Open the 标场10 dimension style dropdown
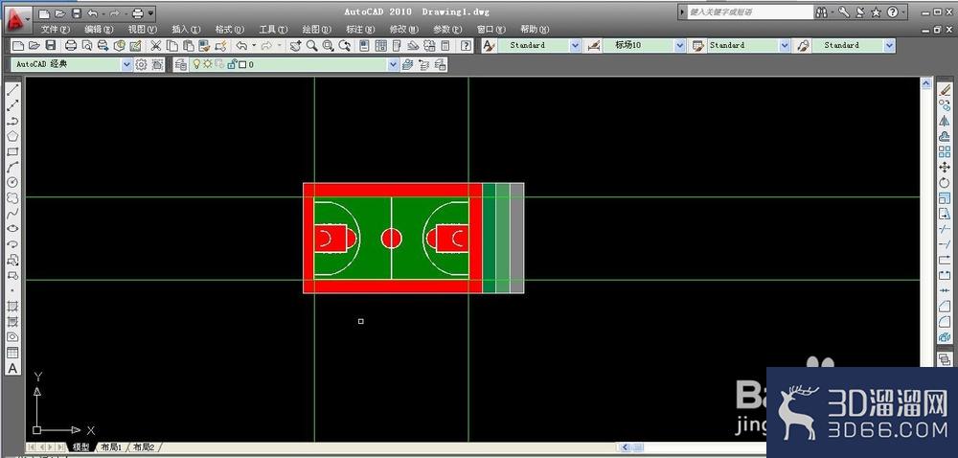958x458 pixels. pyautogui.click(x=680, y=45)
